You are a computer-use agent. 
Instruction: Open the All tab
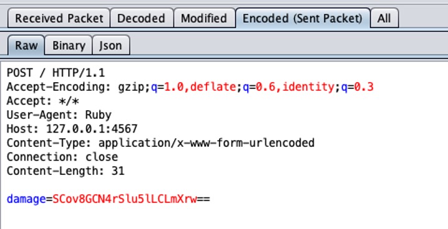point(384,18)
